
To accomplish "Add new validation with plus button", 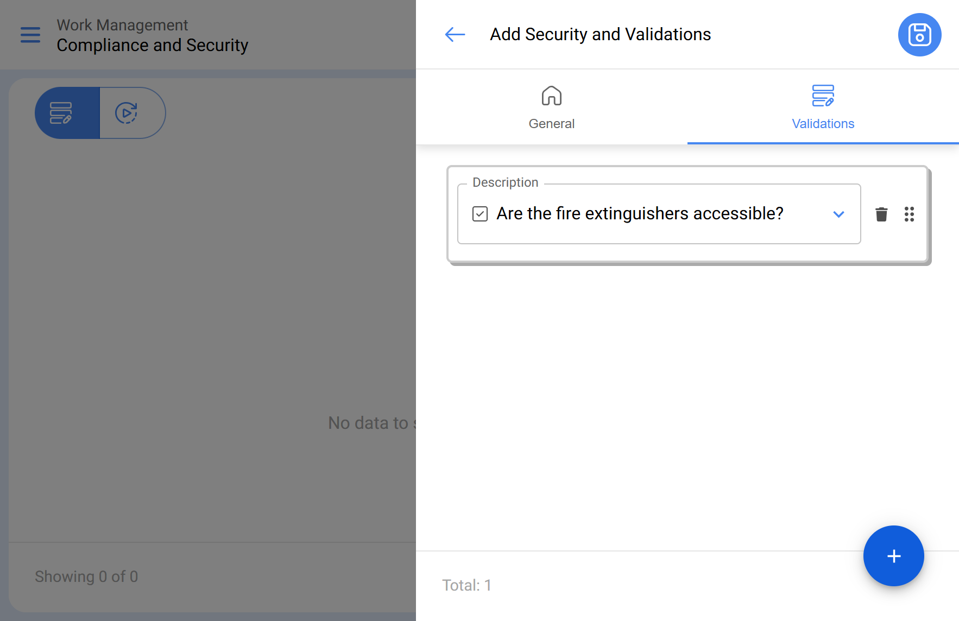I will coord(893,556).
